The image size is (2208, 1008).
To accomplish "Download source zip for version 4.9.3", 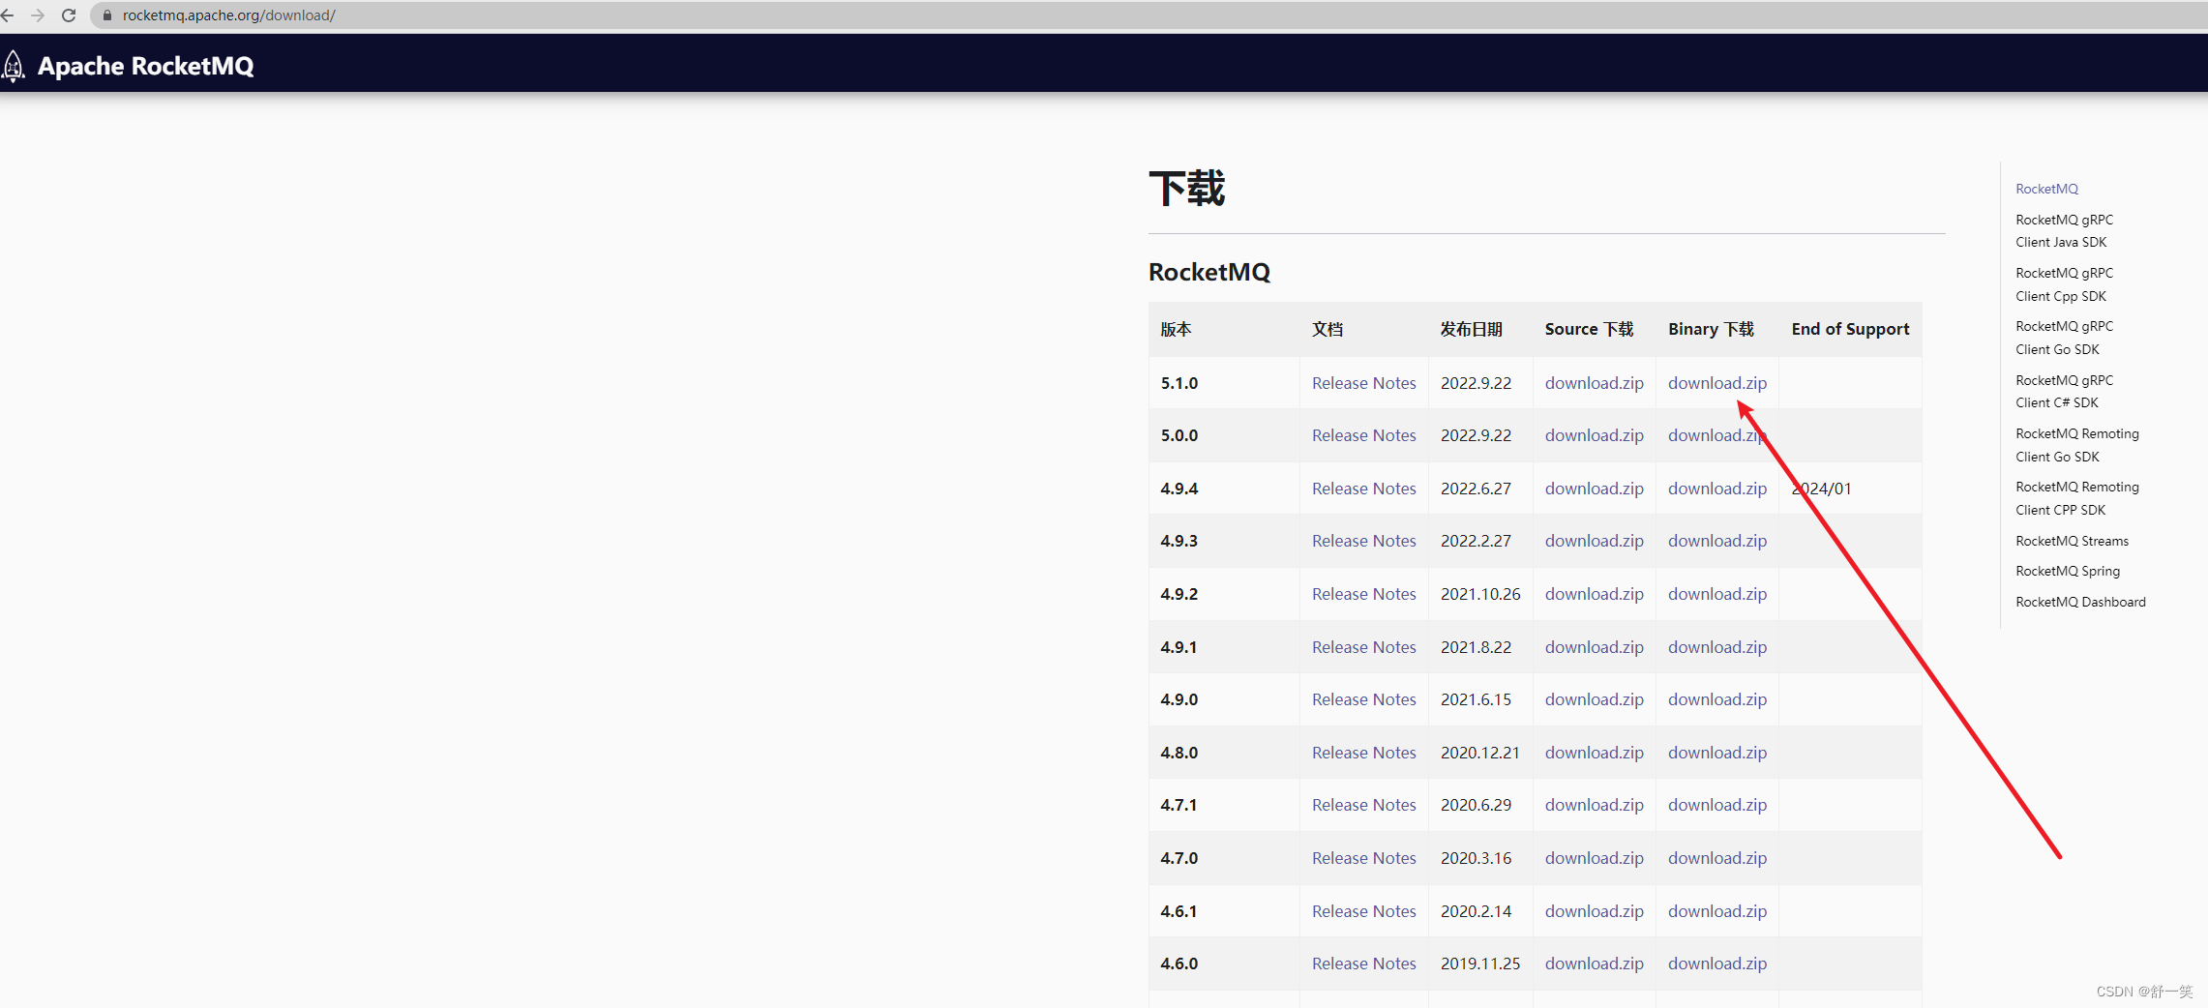I will pyautogui.click(x=1594, y=541).
